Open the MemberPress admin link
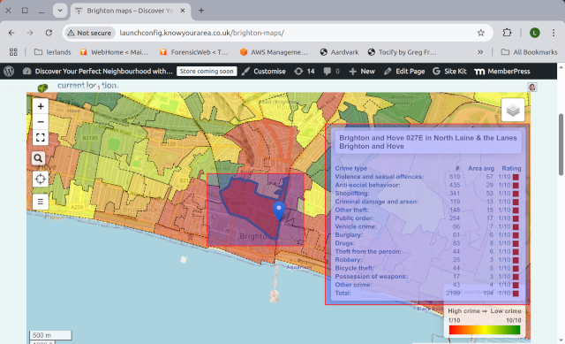 [502, 71]
